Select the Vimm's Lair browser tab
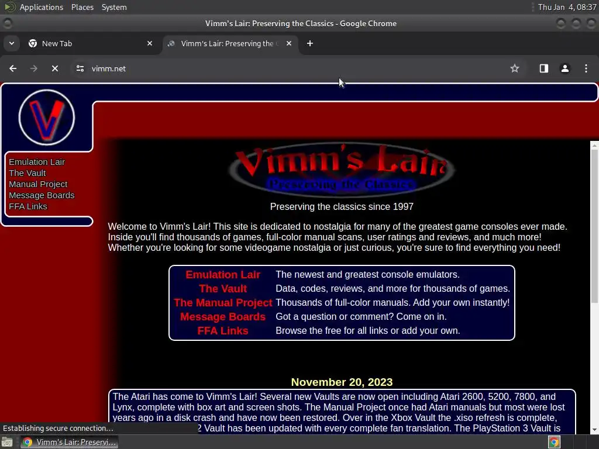Viewport: 599px width, 449px height. pyautogui.click(x=230, y=43)
